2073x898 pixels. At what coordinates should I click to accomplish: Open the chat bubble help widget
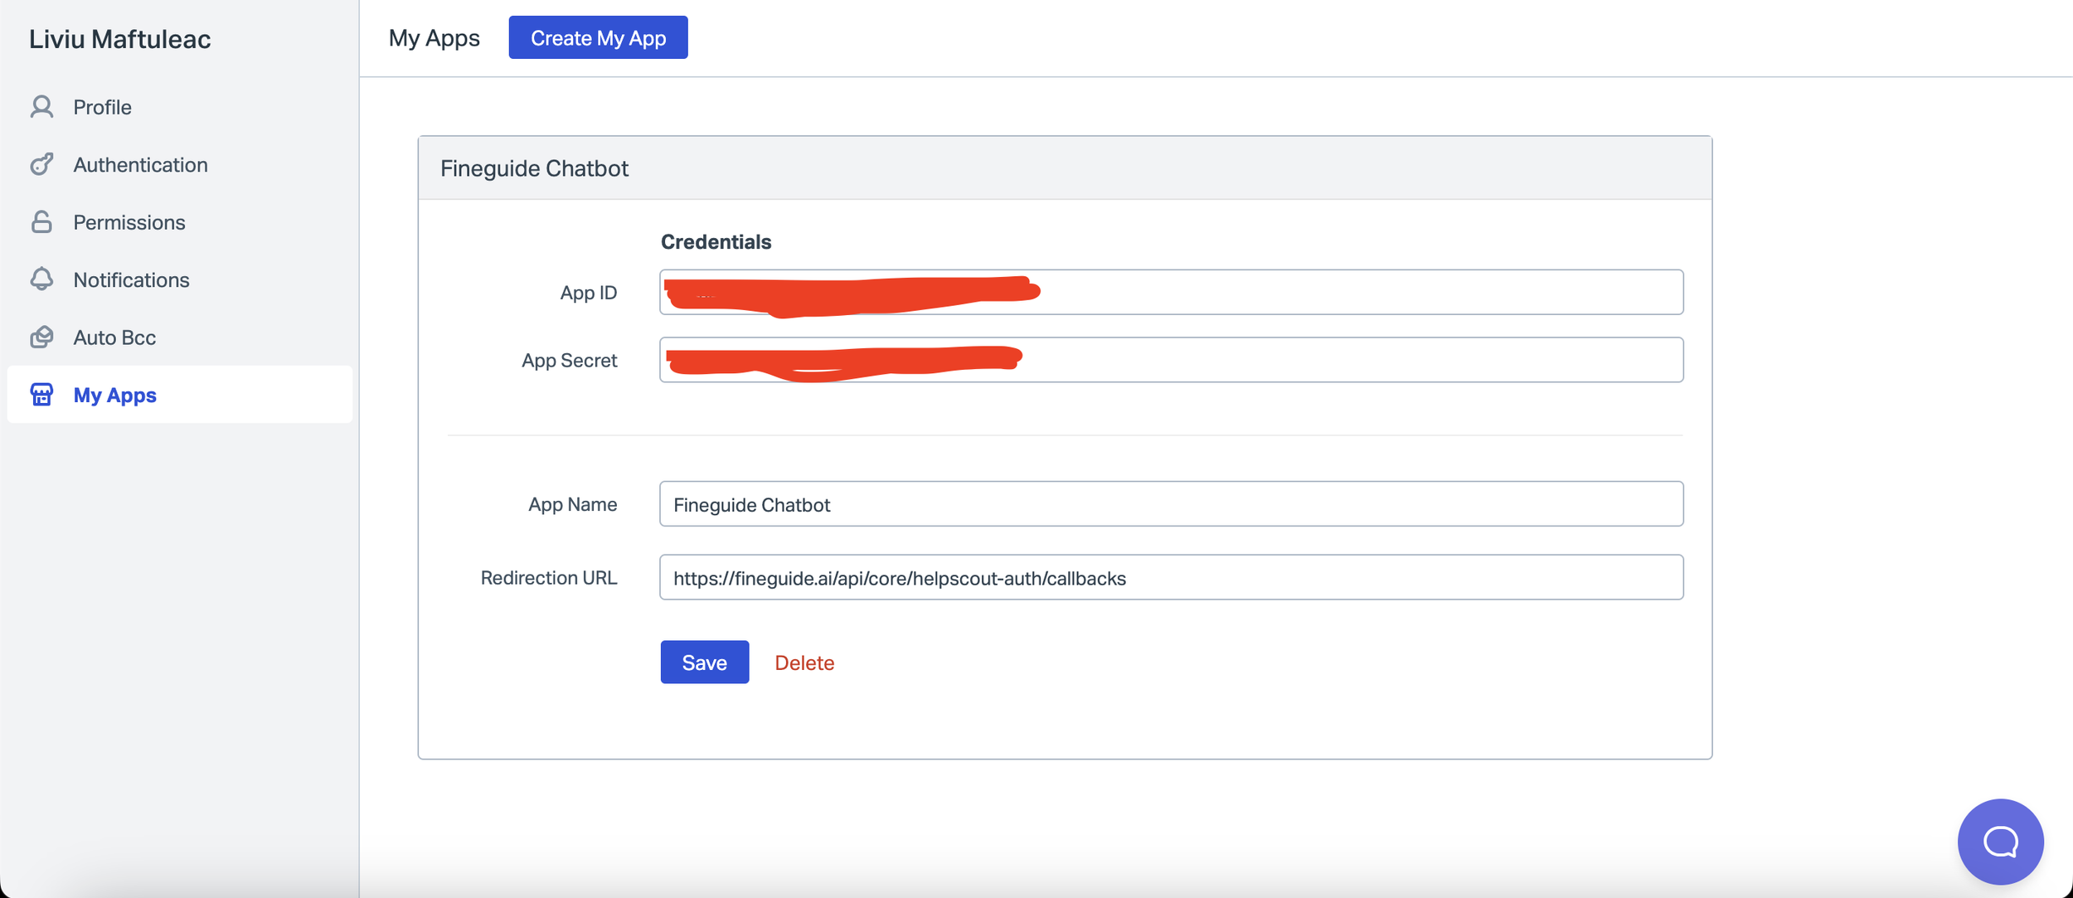point(1999,841)
